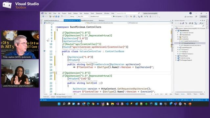Image resolution: width=210 pixels, height=118 pixels.
Task: Collapse the Controllers folder node
Action: 178,39
